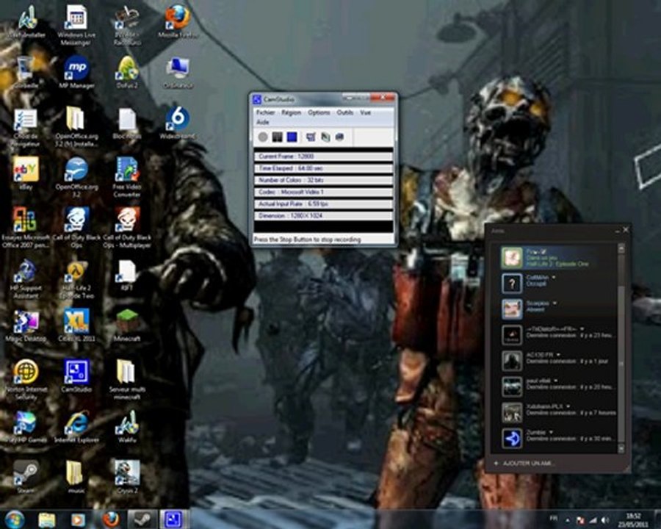Open the Wakfu desktop shortcut near Crysis 2
Image resolution: width=661 pixels, height=529 pixels.
[127, 426]
